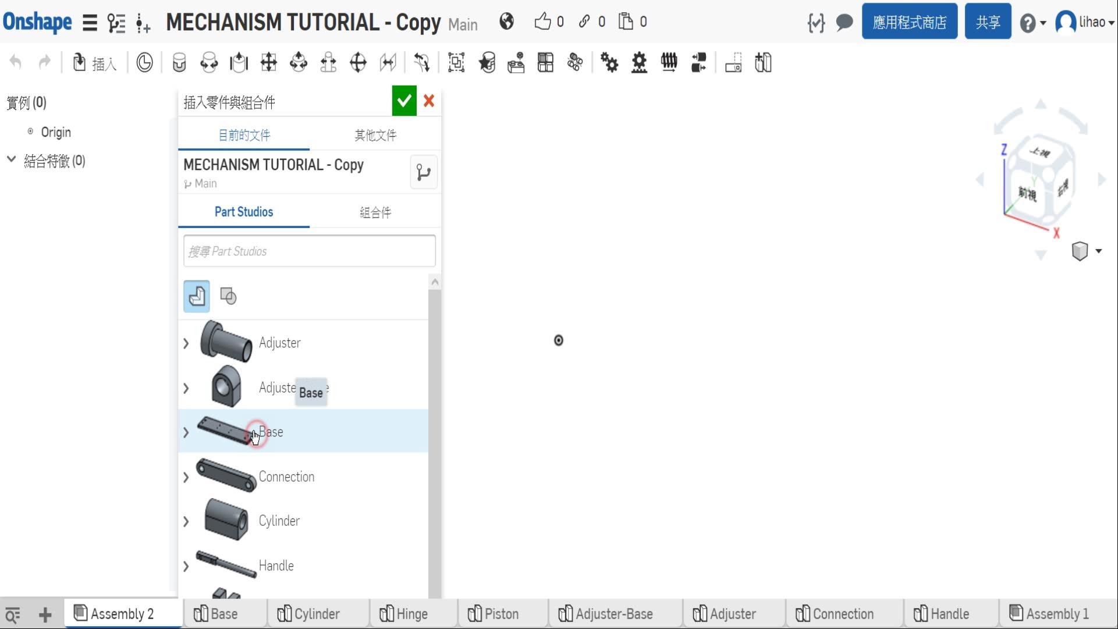Expand the Adjuster part studio row
This screenshot has width=1118, height=629.
(186, 343)
